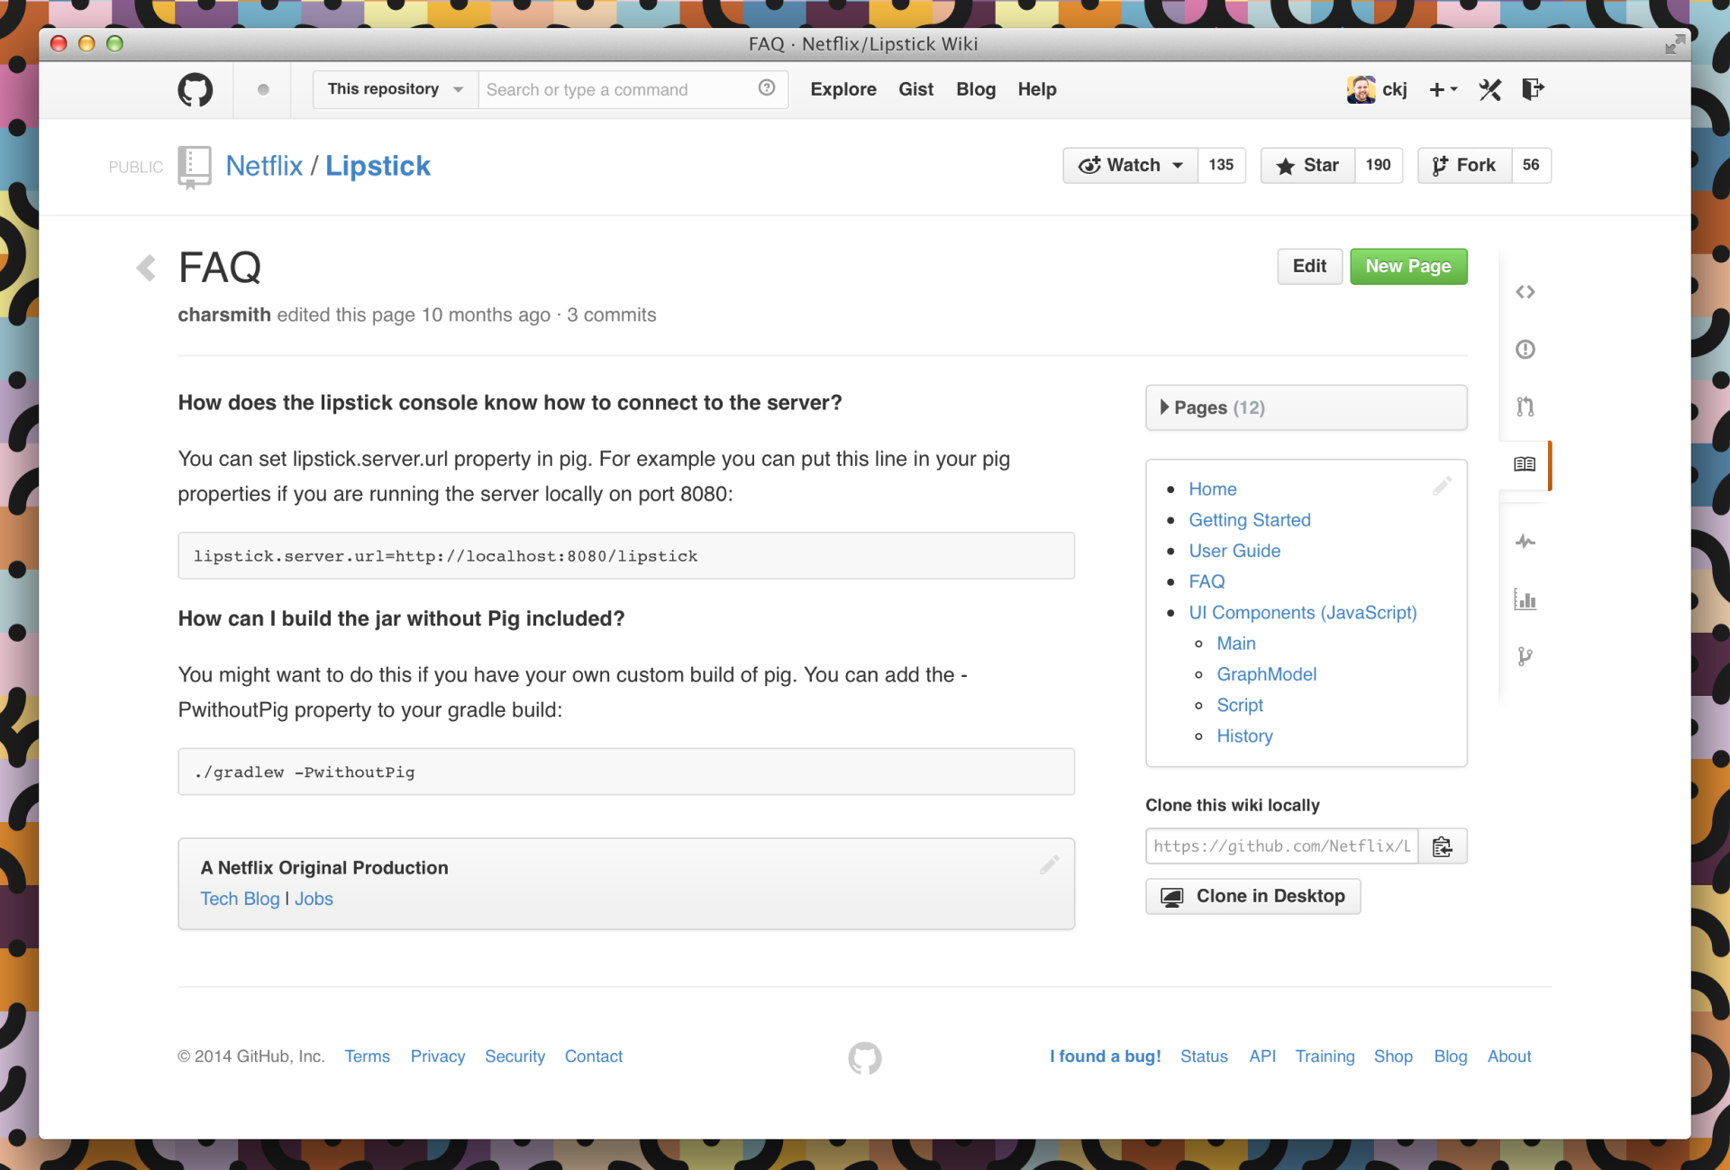Open the Graphs bar-chart sidebar icon

click(x=1525, y=599)
